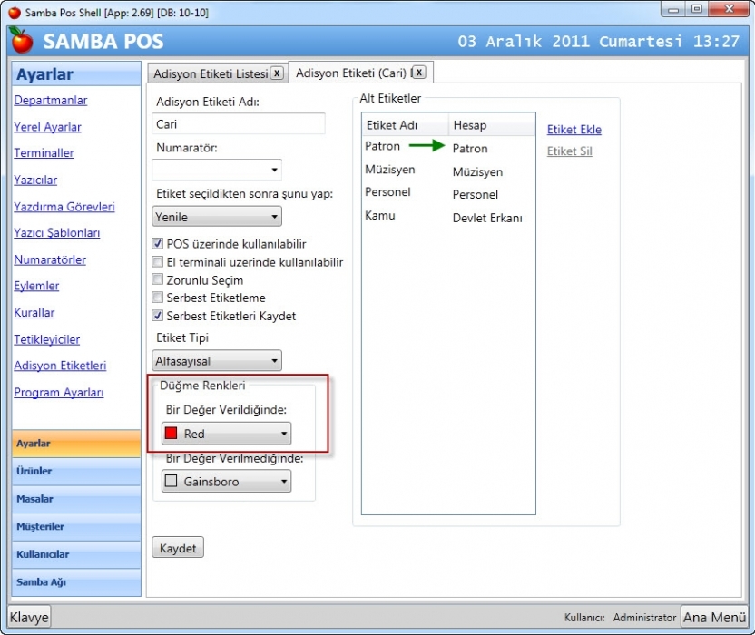Viewport: 755px width, 635px height.
Task: Click the Kaydet save button
Action: tap(178, 548)
